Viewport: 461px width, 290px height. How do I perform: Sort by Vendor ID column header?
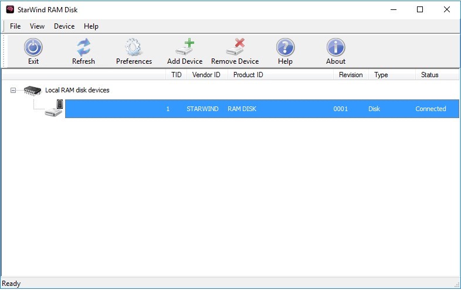point(206,75)
